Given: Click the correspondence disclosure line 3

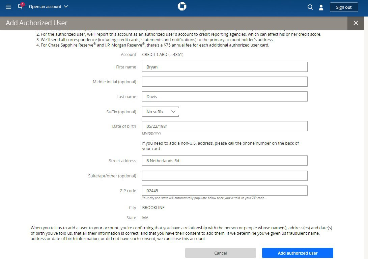Looking at the screenshot, I should pos(155,40).
